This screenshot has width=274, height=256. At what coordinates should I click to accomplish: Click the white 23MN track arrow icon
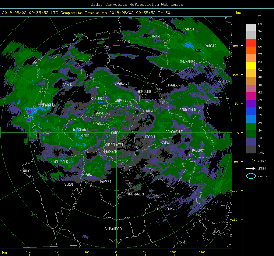(x=251, y=168)
